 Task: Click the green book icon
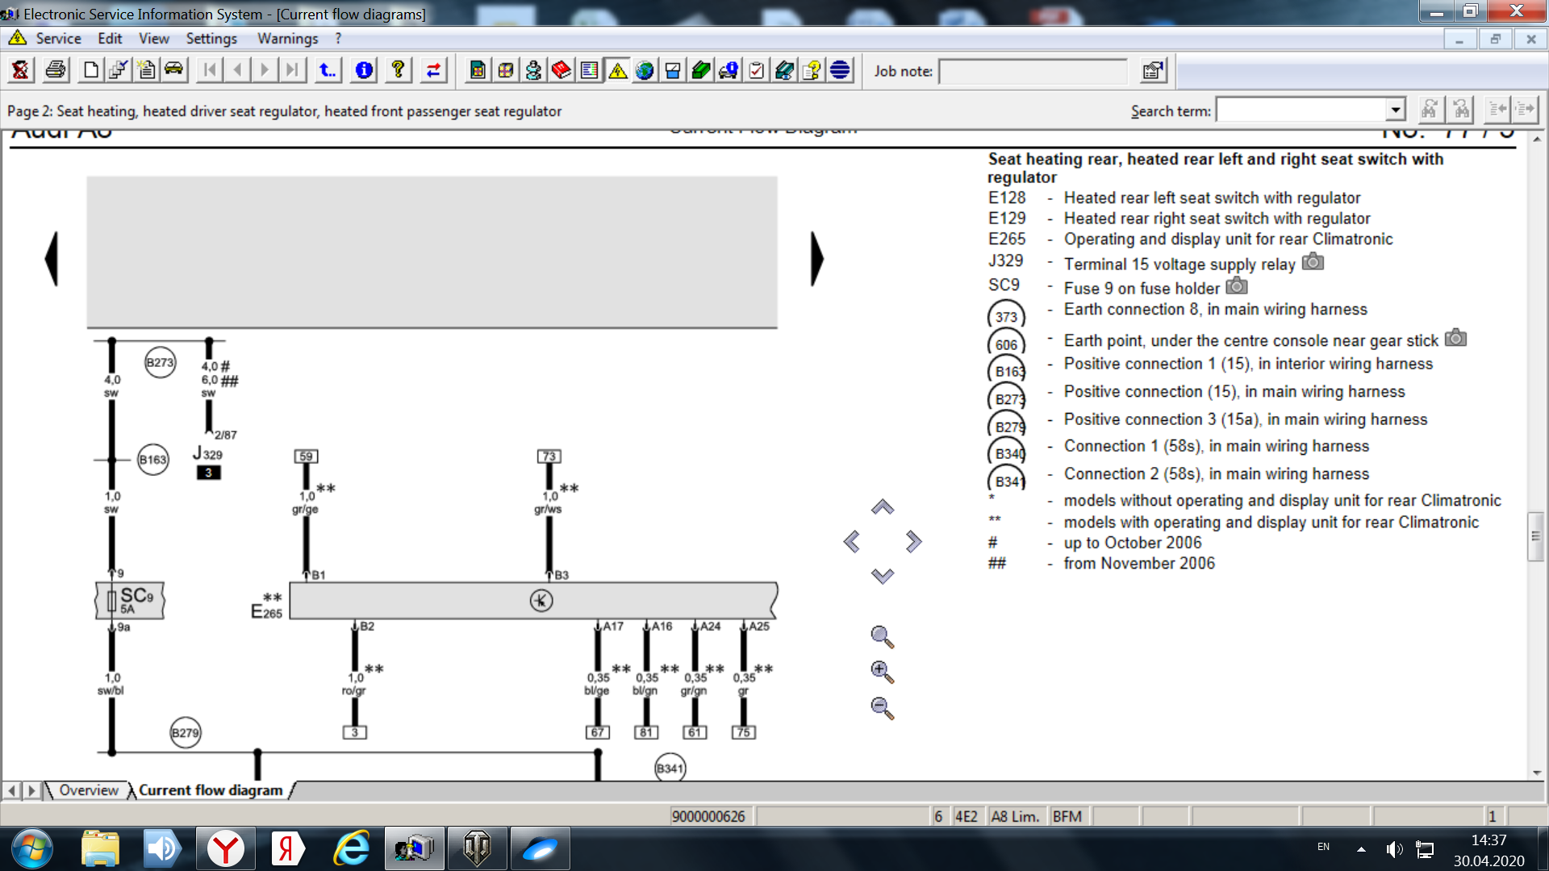[701, 71]
